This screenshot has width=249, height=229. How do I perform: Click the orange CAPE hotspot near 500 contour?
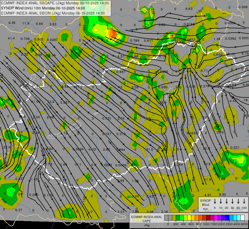(114, 33)
